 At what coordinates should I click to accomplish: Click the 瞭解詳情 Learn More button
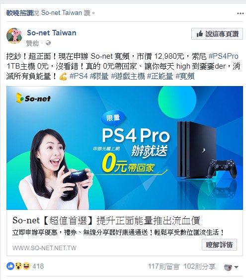[x=219, y=245]
